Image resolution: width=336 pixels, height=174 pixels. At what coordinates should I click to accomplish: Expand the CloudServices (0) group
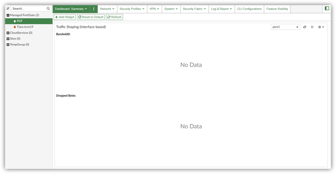click(x=8, y=33)
